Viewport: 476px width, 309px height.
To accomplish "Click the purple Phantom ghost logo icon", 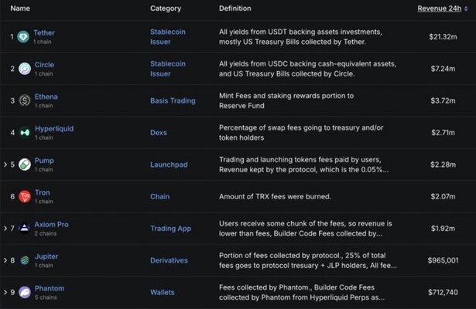I will pos(25,292).
